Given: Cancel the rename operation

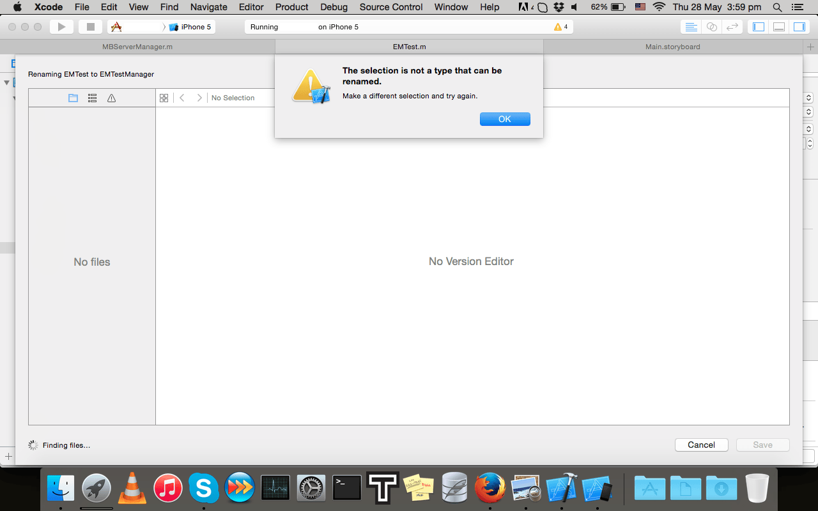Looking at the screenshot, I should coord(701,445).
